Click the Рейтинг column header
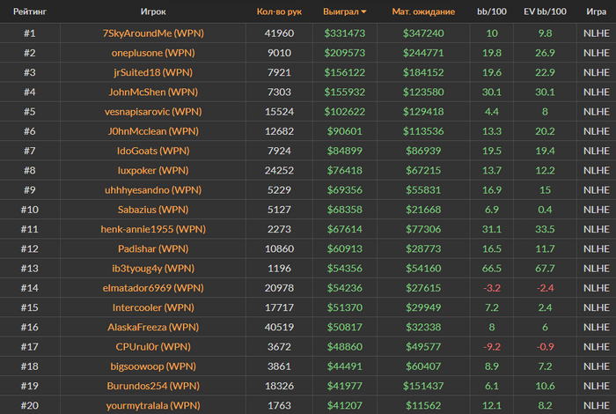 30,11
